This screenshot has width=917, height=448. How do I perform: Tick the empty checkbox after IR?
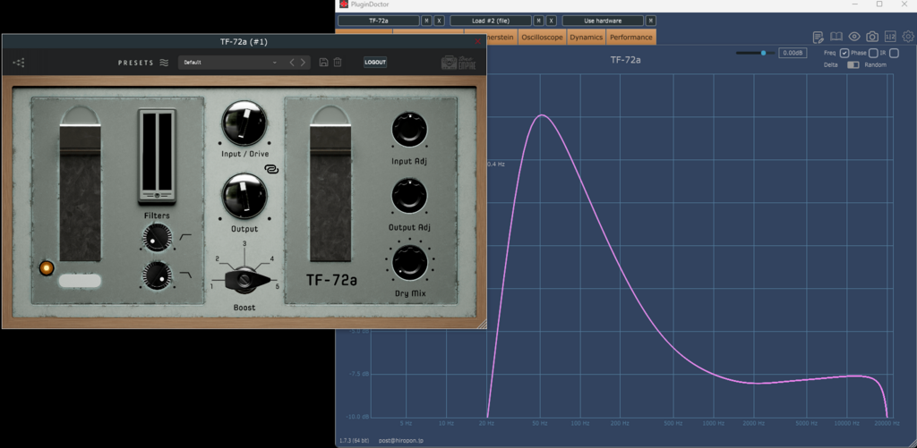[x=895, y=53]
